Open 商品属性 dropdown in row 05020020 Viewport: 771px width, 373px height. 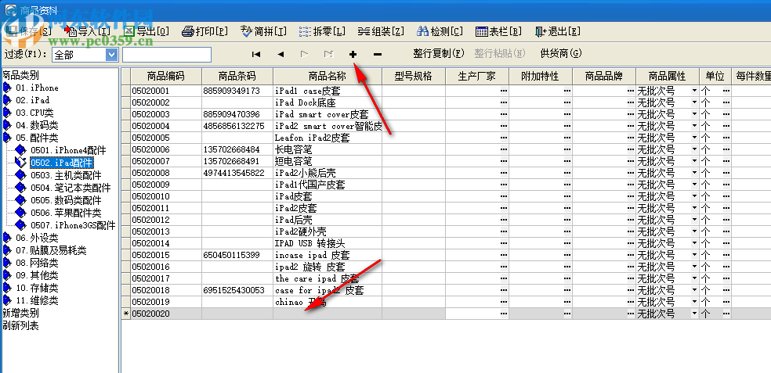pos(695,314)
